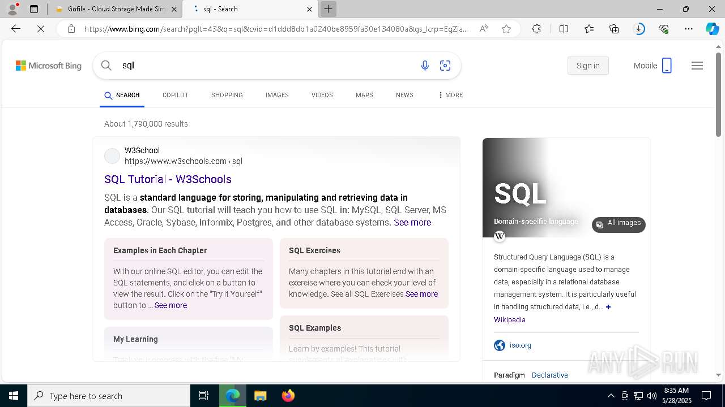The height and width of the screenshot is (407, 725).
Task: Open the My Learning card
Action: [x=189, y=344]
